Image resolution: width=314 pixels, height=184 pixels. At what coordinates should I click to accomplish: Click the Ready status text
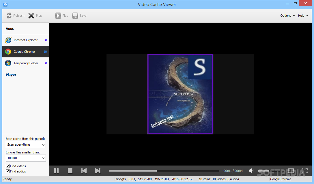tap(7, 179)
